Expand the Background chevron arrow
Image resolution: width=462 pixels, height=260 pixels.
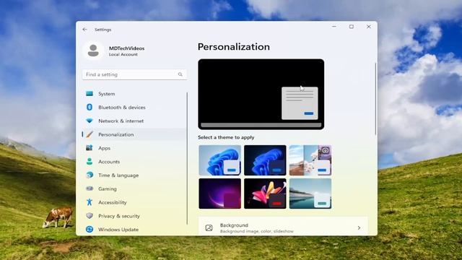(x=359, y=228)
